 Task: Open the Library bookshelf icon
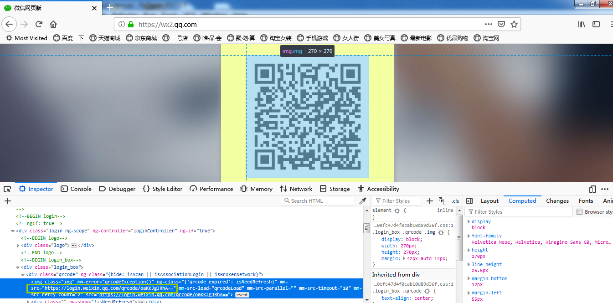(582, 24)
